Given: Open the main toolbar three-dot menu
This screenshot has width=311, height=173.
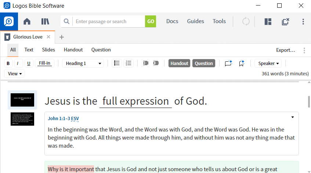Looking at the screenshot, I should click(303, 21).
